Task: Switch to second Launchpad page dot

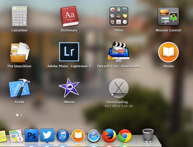Action: coord(21,115)
